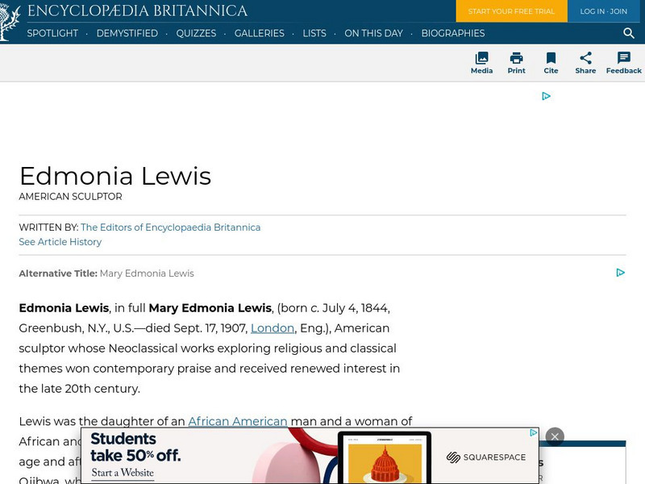Follow the London hyperlink
Screen dimensions: 645x484
pos(272,328)
